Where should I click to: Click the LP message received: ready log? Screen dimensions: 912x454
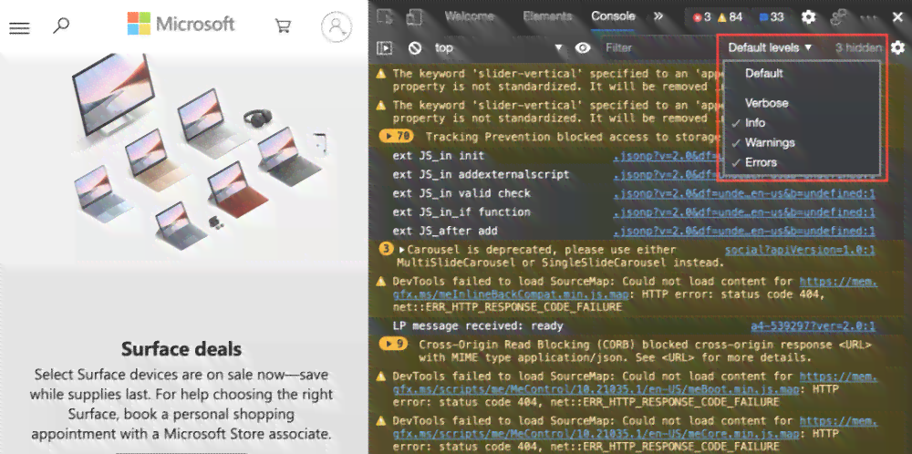tap(478, 326)
